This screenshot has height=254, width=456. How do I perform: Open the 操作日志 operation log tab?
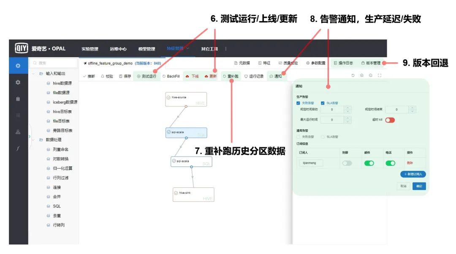pyautogui.click(x=343, y=63)
